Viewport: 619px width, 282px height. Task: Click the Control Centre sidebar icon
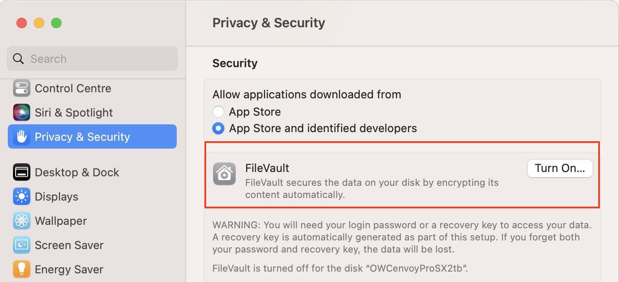(x=21, y=88)
